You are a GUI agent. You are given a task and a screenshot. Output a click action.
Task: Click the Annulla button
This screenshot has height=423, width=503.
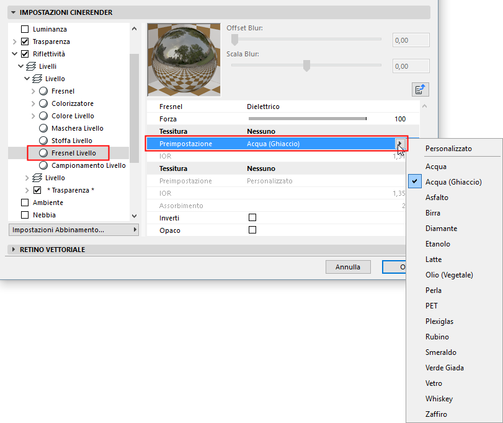tap(348, 267)
